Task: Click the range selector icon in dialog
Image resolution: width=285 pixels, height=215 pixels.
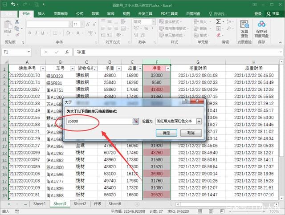Action: pyautogui.click(x=136, y=122)
